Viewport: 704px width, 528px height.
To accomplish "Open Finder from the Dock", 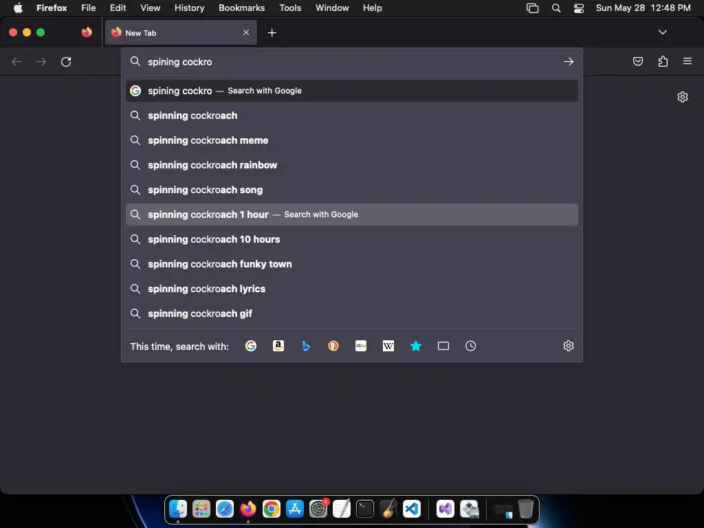I will [178, 509].
